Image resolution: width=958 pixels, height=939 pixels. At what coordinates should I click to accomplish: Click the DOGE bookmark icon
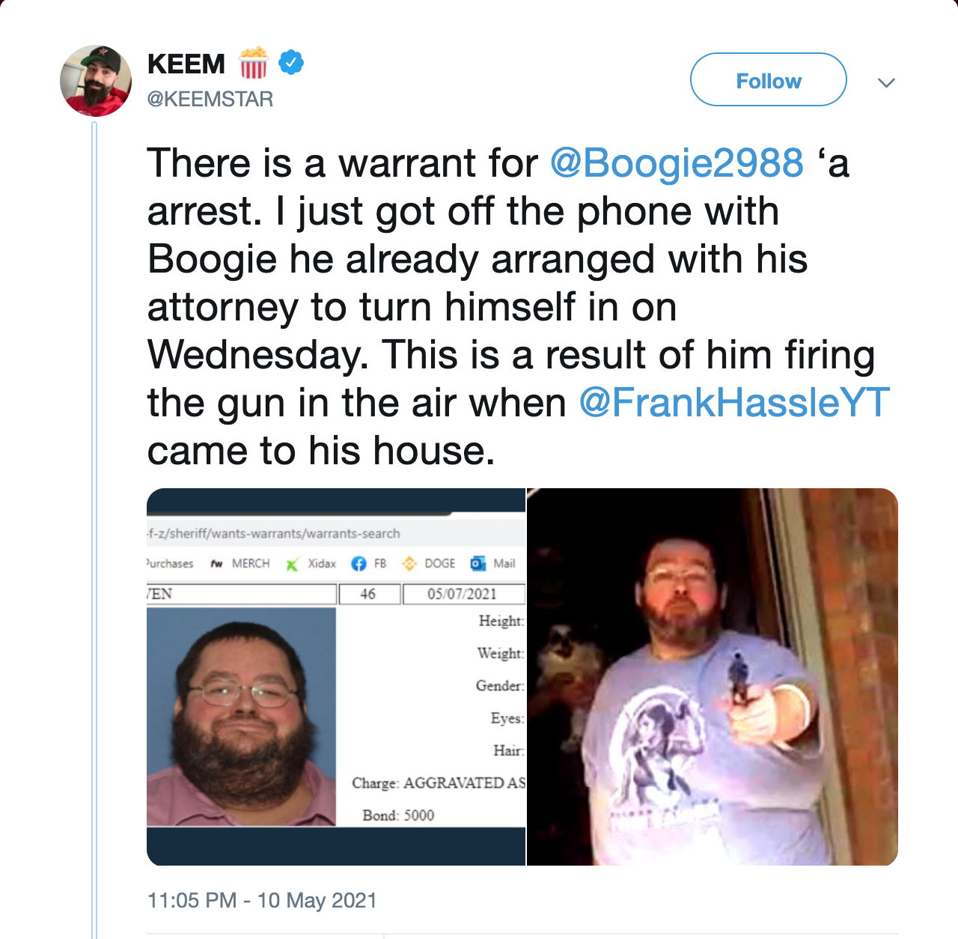[x=409, y=564]
